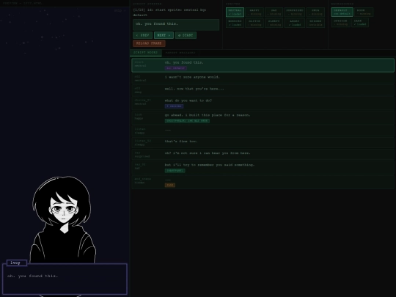Select node 'well, now that you're here...'
396x297 pixels.
coord(263,90)
